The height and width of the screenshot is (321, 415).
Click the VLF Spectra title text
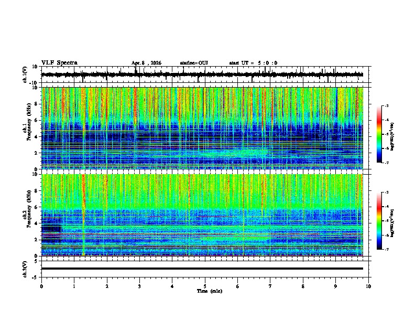[59, 63]
